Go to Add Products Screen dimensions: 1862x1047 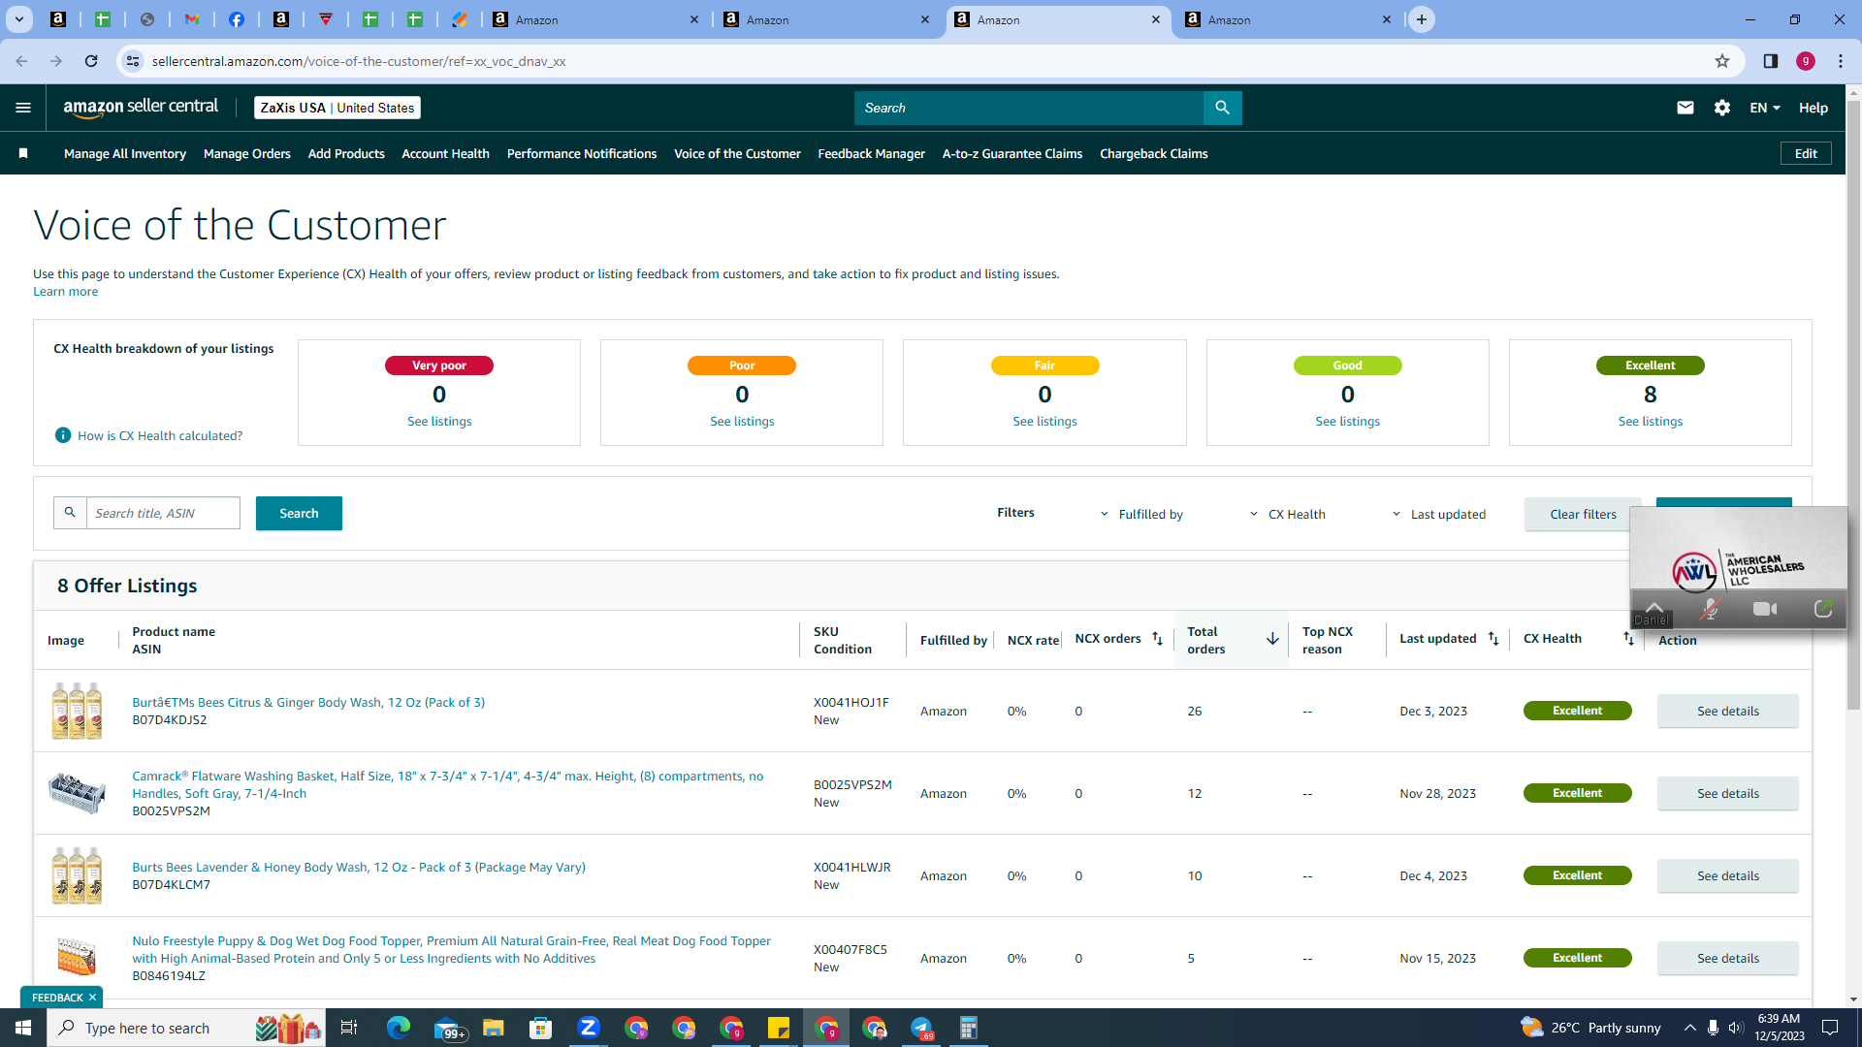346,153
